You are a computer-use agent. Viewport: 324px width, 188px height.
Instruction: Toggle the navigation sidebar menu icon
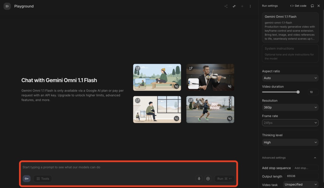[x=7, y=6]
